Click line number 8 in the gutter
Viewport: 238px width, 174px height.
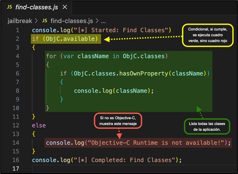pyautogui.click(x=18, y=91)
